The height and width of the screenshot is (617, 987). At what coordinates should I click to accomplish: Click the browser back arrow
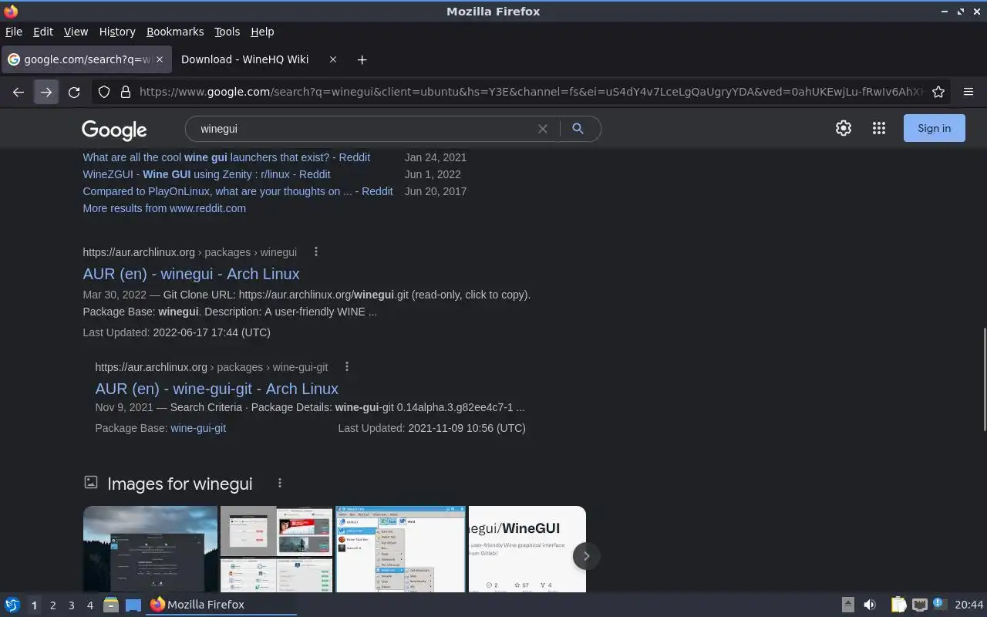19,92
